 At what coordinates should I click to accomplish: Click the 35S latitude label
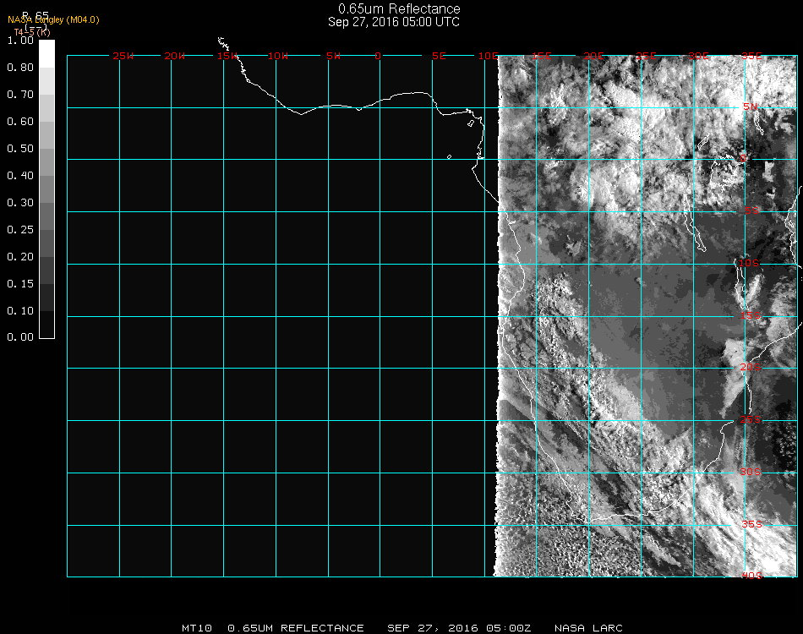(751, 524)
